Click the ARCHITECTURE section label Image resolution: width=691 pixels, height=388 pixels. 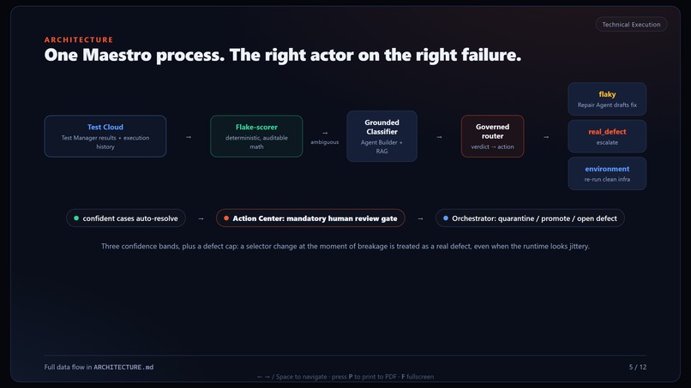[x=79, y=39]
